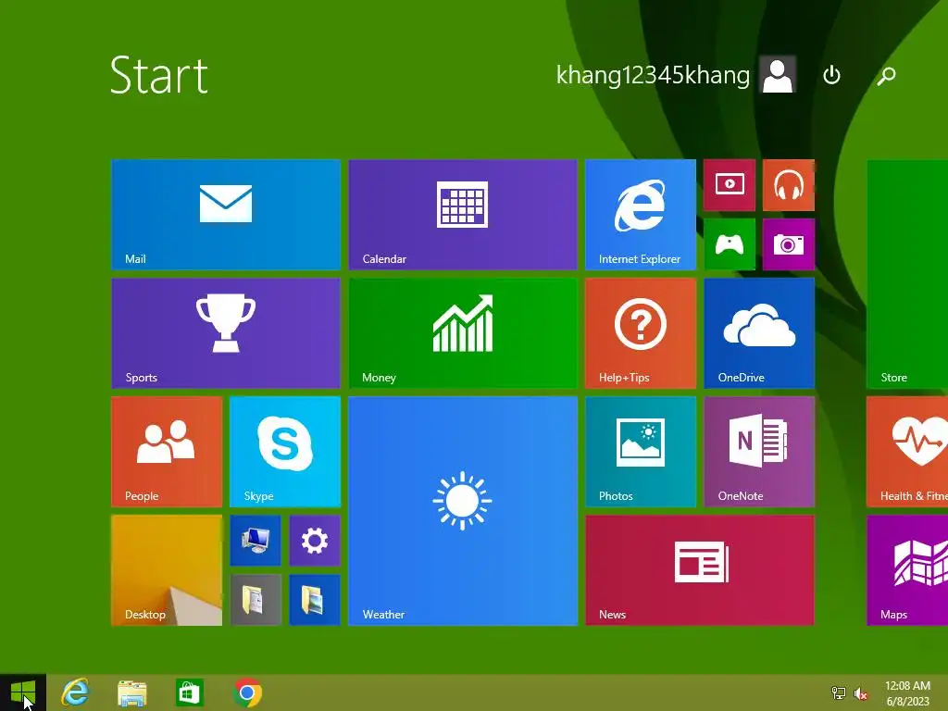Open File Explorer from the taskbar
Image resolution: width=948 pixels, height=711 pixels.
(131, 692)
